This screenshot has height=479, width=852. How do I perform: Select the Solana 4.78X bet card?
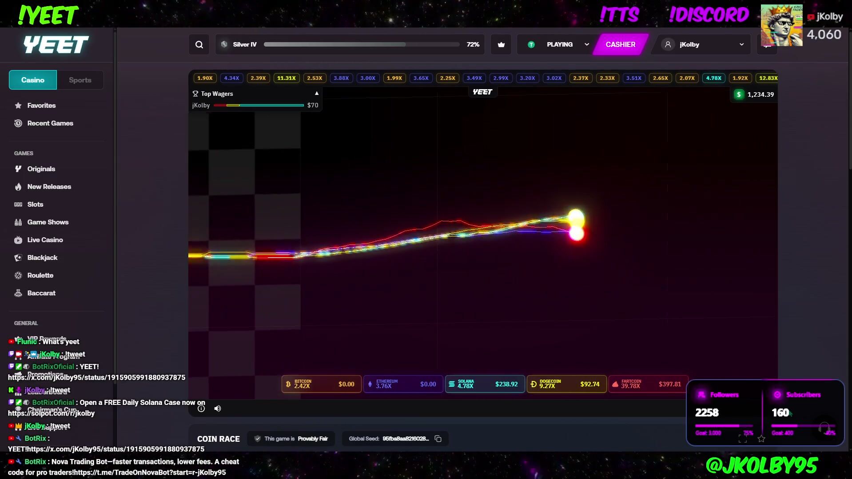(x=485, y=384)
